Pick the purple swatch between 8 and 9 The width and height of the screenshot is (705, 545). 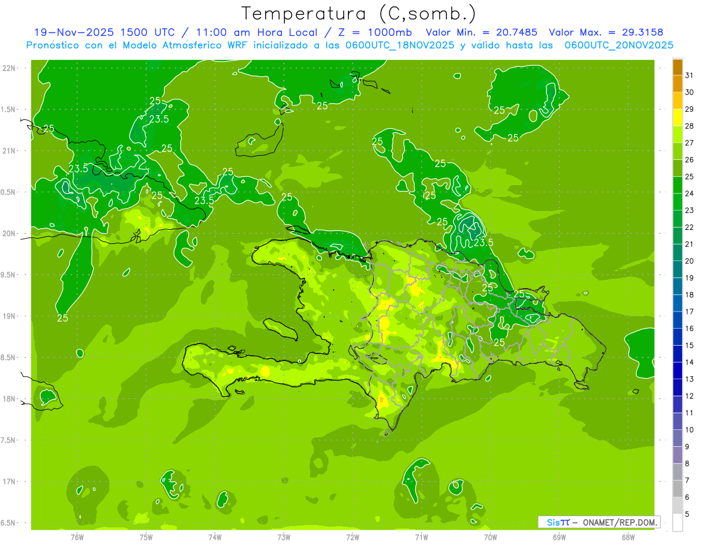pos(677,455)
